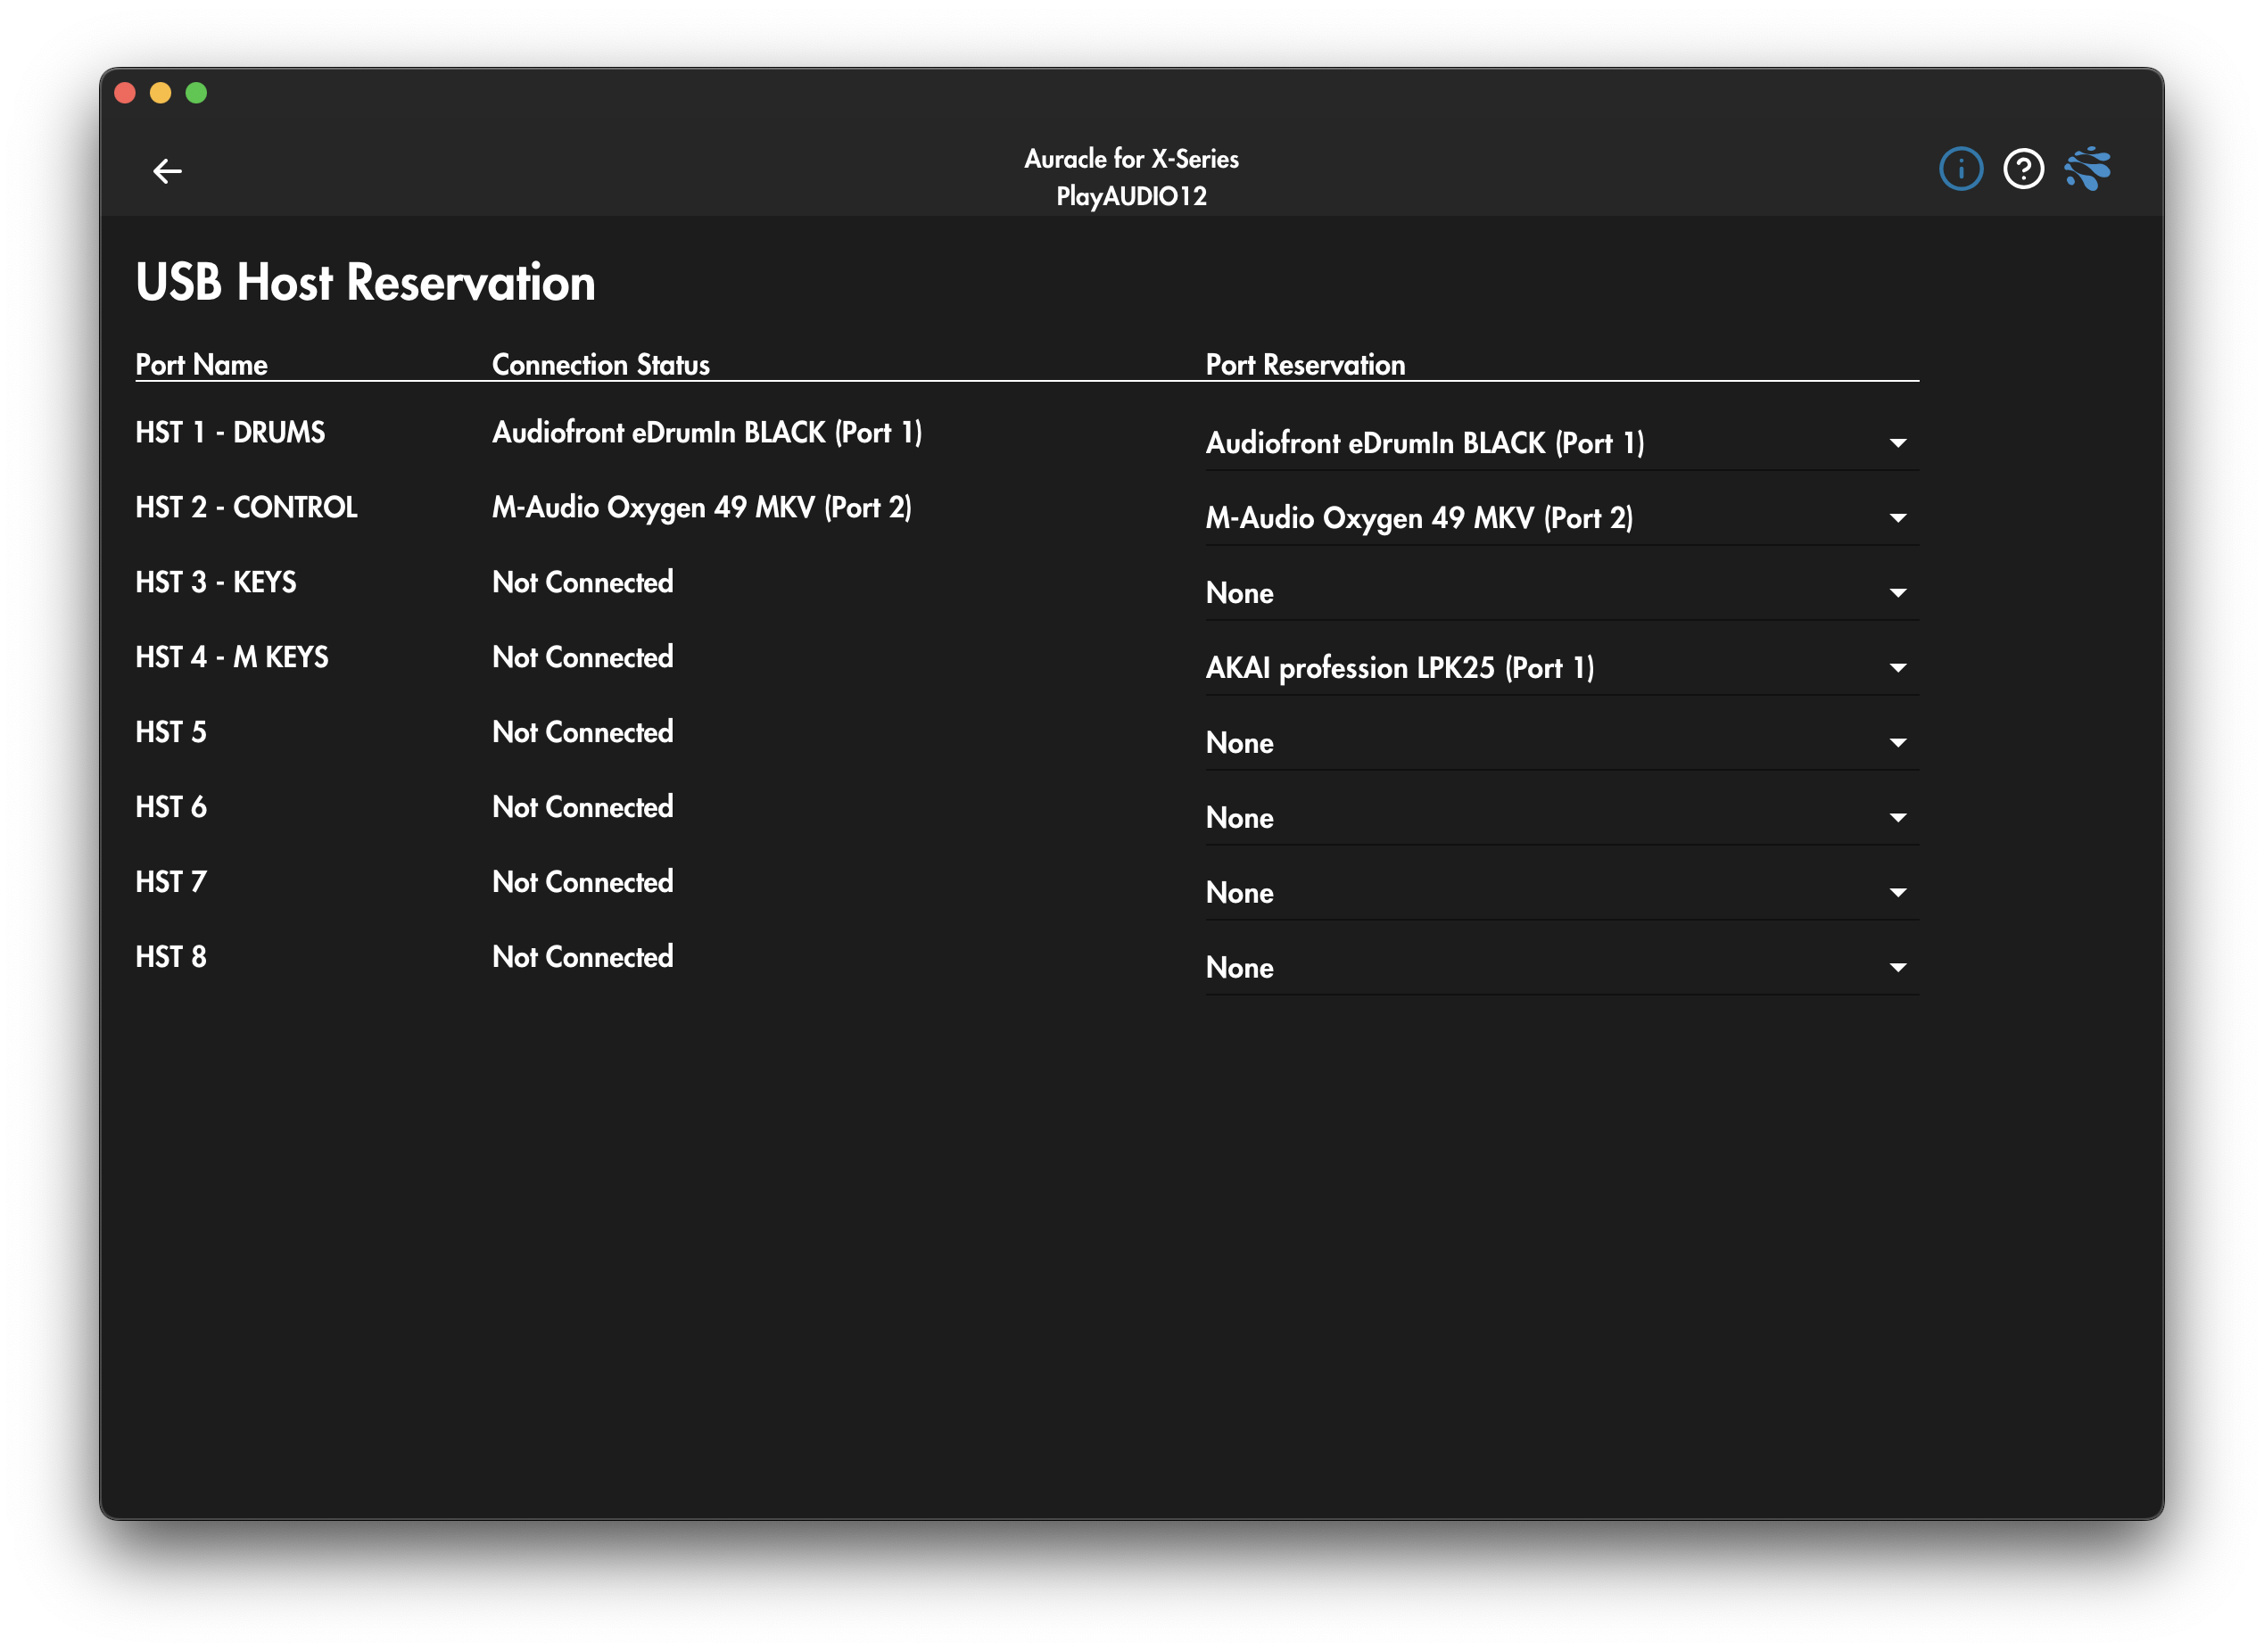Click the Audiofront eDrumIn BLACK connection status text
The image size is (2264, 1652).
(x=707, y=432)
